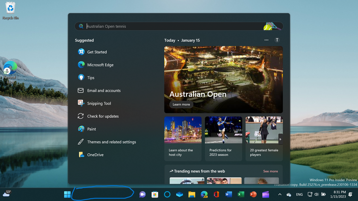Open Cortana circle icon on taskbar
The width and height of the screenshot is (358, 201).
point(167,194)
